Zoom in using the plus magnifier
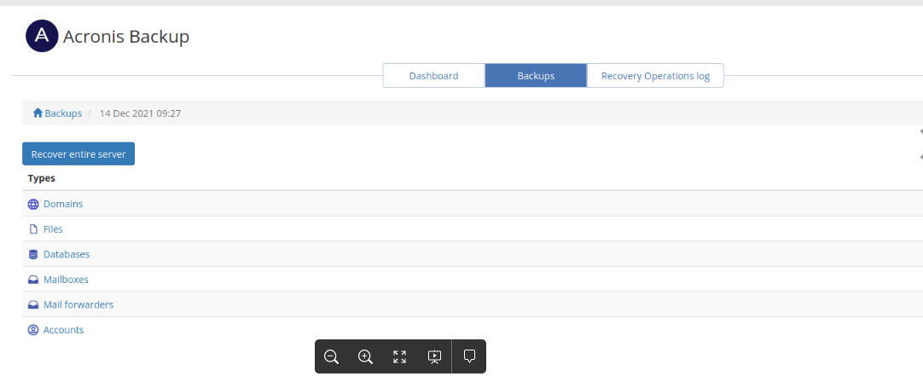 point(366,356)
